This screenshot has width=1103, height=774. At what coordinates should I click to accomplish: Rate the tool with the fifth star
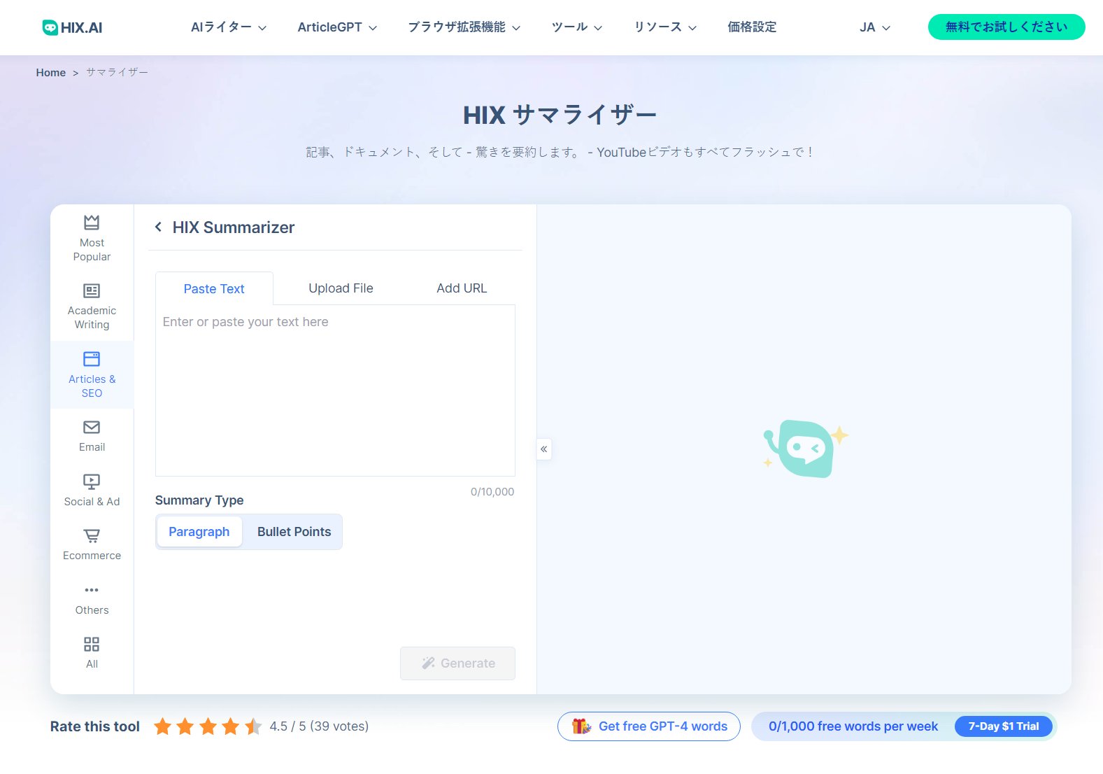click(253, 726)
